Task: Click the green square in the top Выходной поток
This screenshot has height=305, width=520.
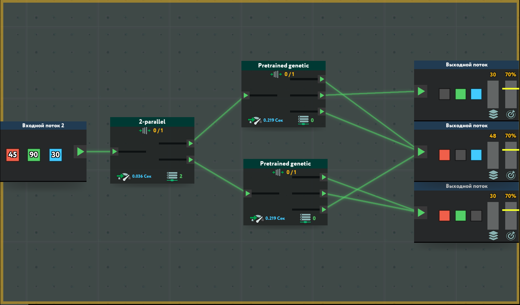Action: coord(460,94)
